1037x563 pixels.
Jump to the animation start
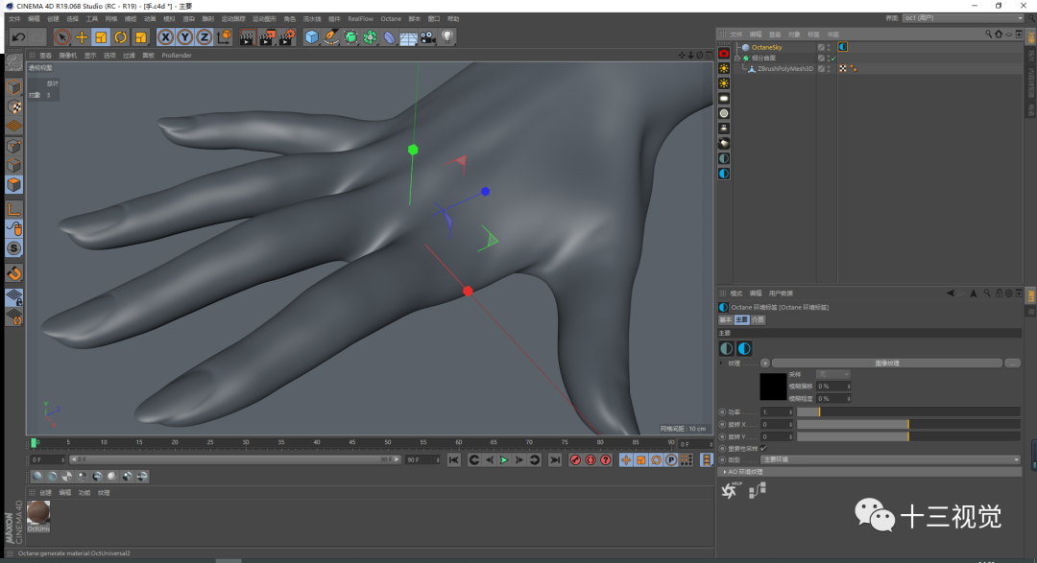click(453, 460)
